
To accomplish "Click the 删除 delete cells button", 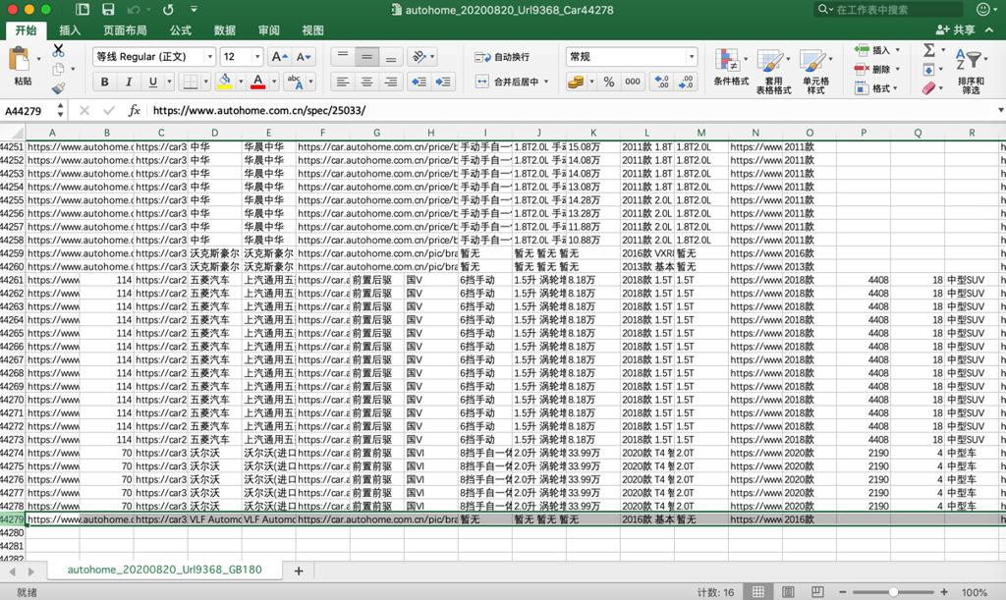I will pos(872,69).
